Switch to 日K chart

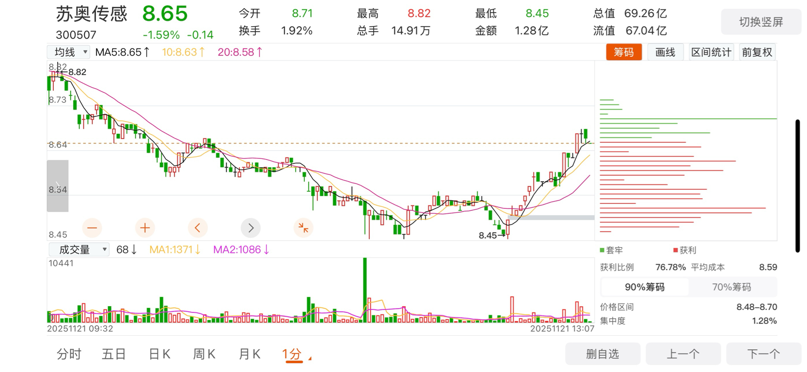point(159,354)
